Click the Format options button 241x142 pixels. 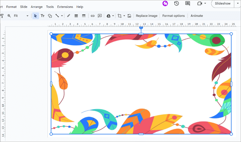pyautogui.click(x=174, y=16)
